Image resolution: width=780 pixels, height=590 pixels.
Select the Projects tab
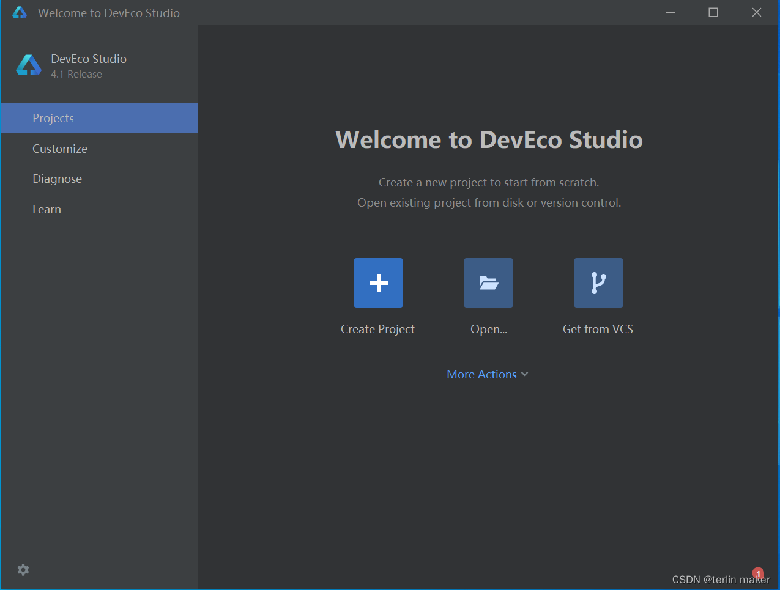click(99, 118)
